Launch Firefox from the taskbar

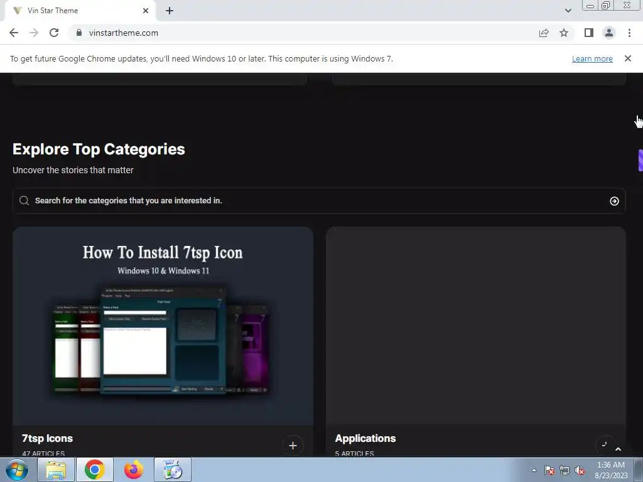(134, 469)
